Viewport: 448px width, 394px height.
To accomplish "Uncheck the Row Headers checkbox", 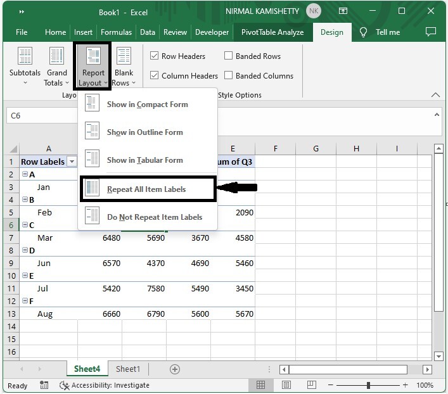I will click(154, 56).
